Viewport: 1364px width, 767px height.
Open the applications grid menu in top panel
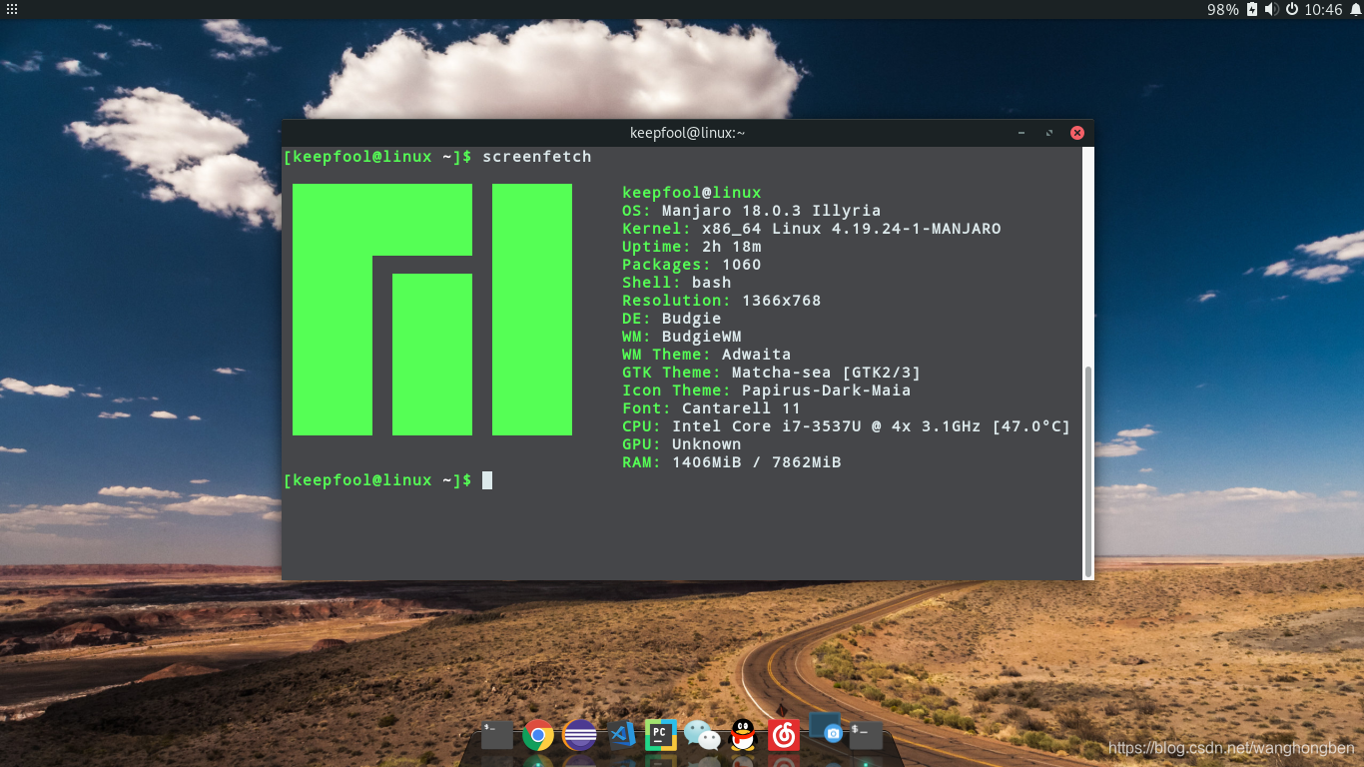tap(12, 8)
